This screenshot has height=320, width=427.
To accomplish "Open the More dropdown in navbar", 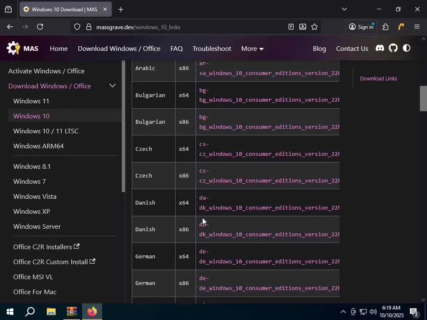I will point(252,48).
